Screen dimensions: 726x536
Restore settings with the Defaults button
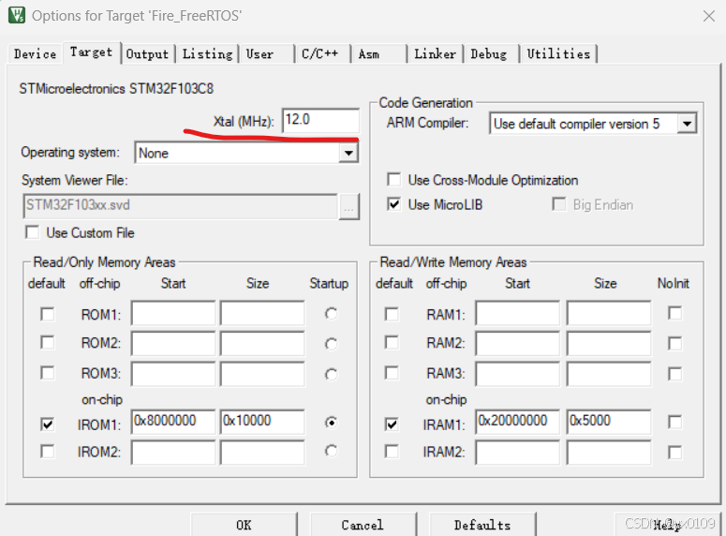pyautogui.click(x=482, y=525)
